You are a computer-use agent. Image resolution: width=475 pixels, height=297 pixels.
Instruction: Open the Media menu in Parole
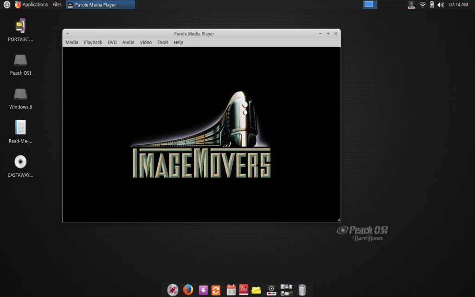pyautogui.click(x=71, y=42)
